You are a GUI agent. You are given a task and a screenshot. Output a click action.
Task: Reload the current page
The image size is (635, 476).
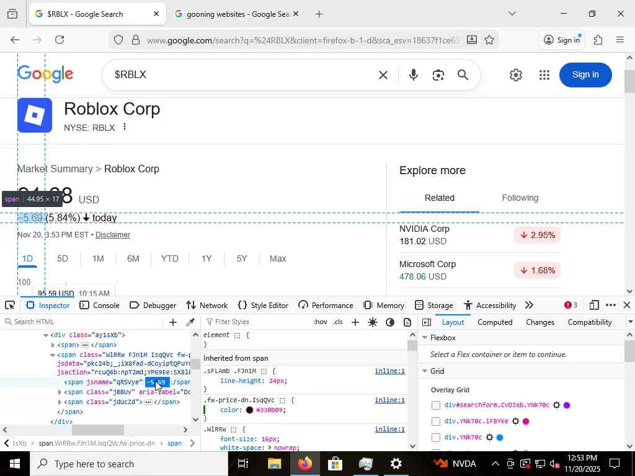point(60,40)
